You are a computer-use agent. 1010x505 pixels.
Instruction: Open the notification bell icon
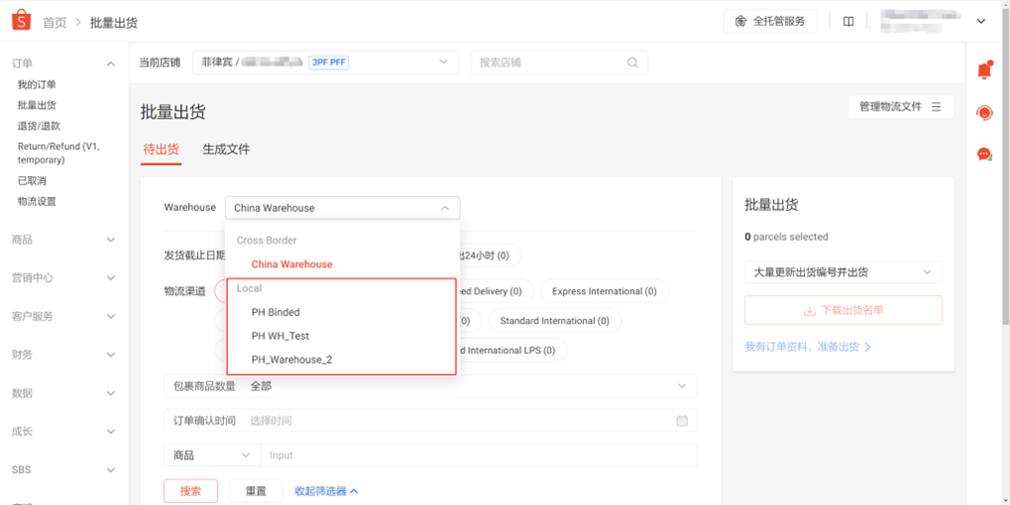point(984,71)
